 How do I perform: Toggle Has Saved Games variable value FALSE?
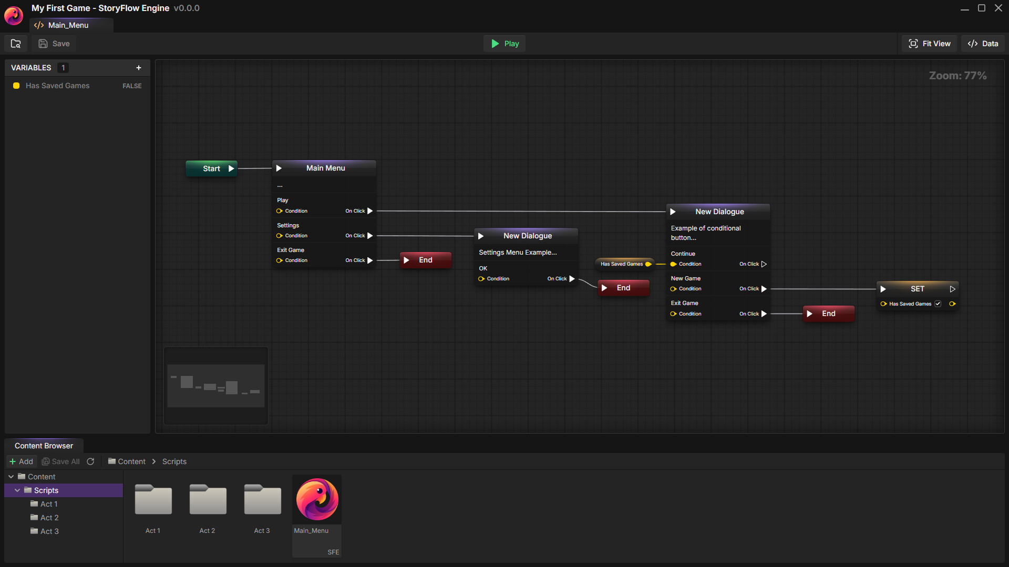[x=131, y=86]
